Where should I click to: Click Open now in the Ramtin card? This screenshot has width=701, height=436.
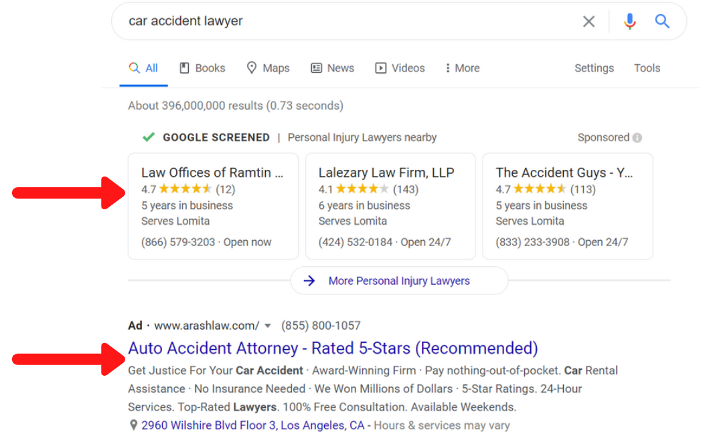pyautogui.click(x=247, y=242)
